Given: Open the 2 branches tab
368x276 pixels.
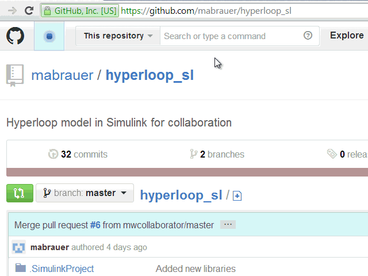Looking at the screenshot, I should 217,154.
